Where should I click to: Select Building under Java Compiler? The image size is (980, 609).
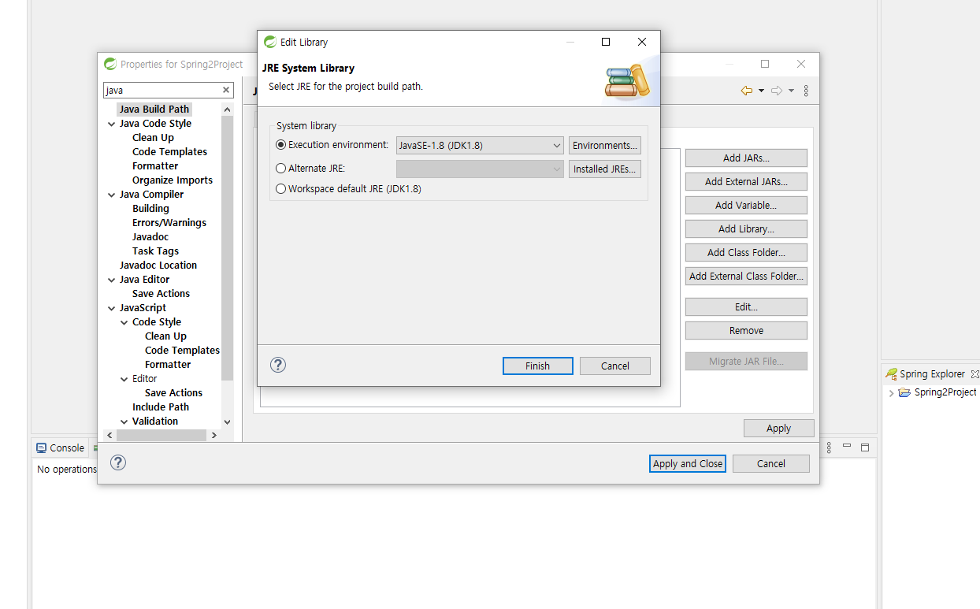click(150, 209)
